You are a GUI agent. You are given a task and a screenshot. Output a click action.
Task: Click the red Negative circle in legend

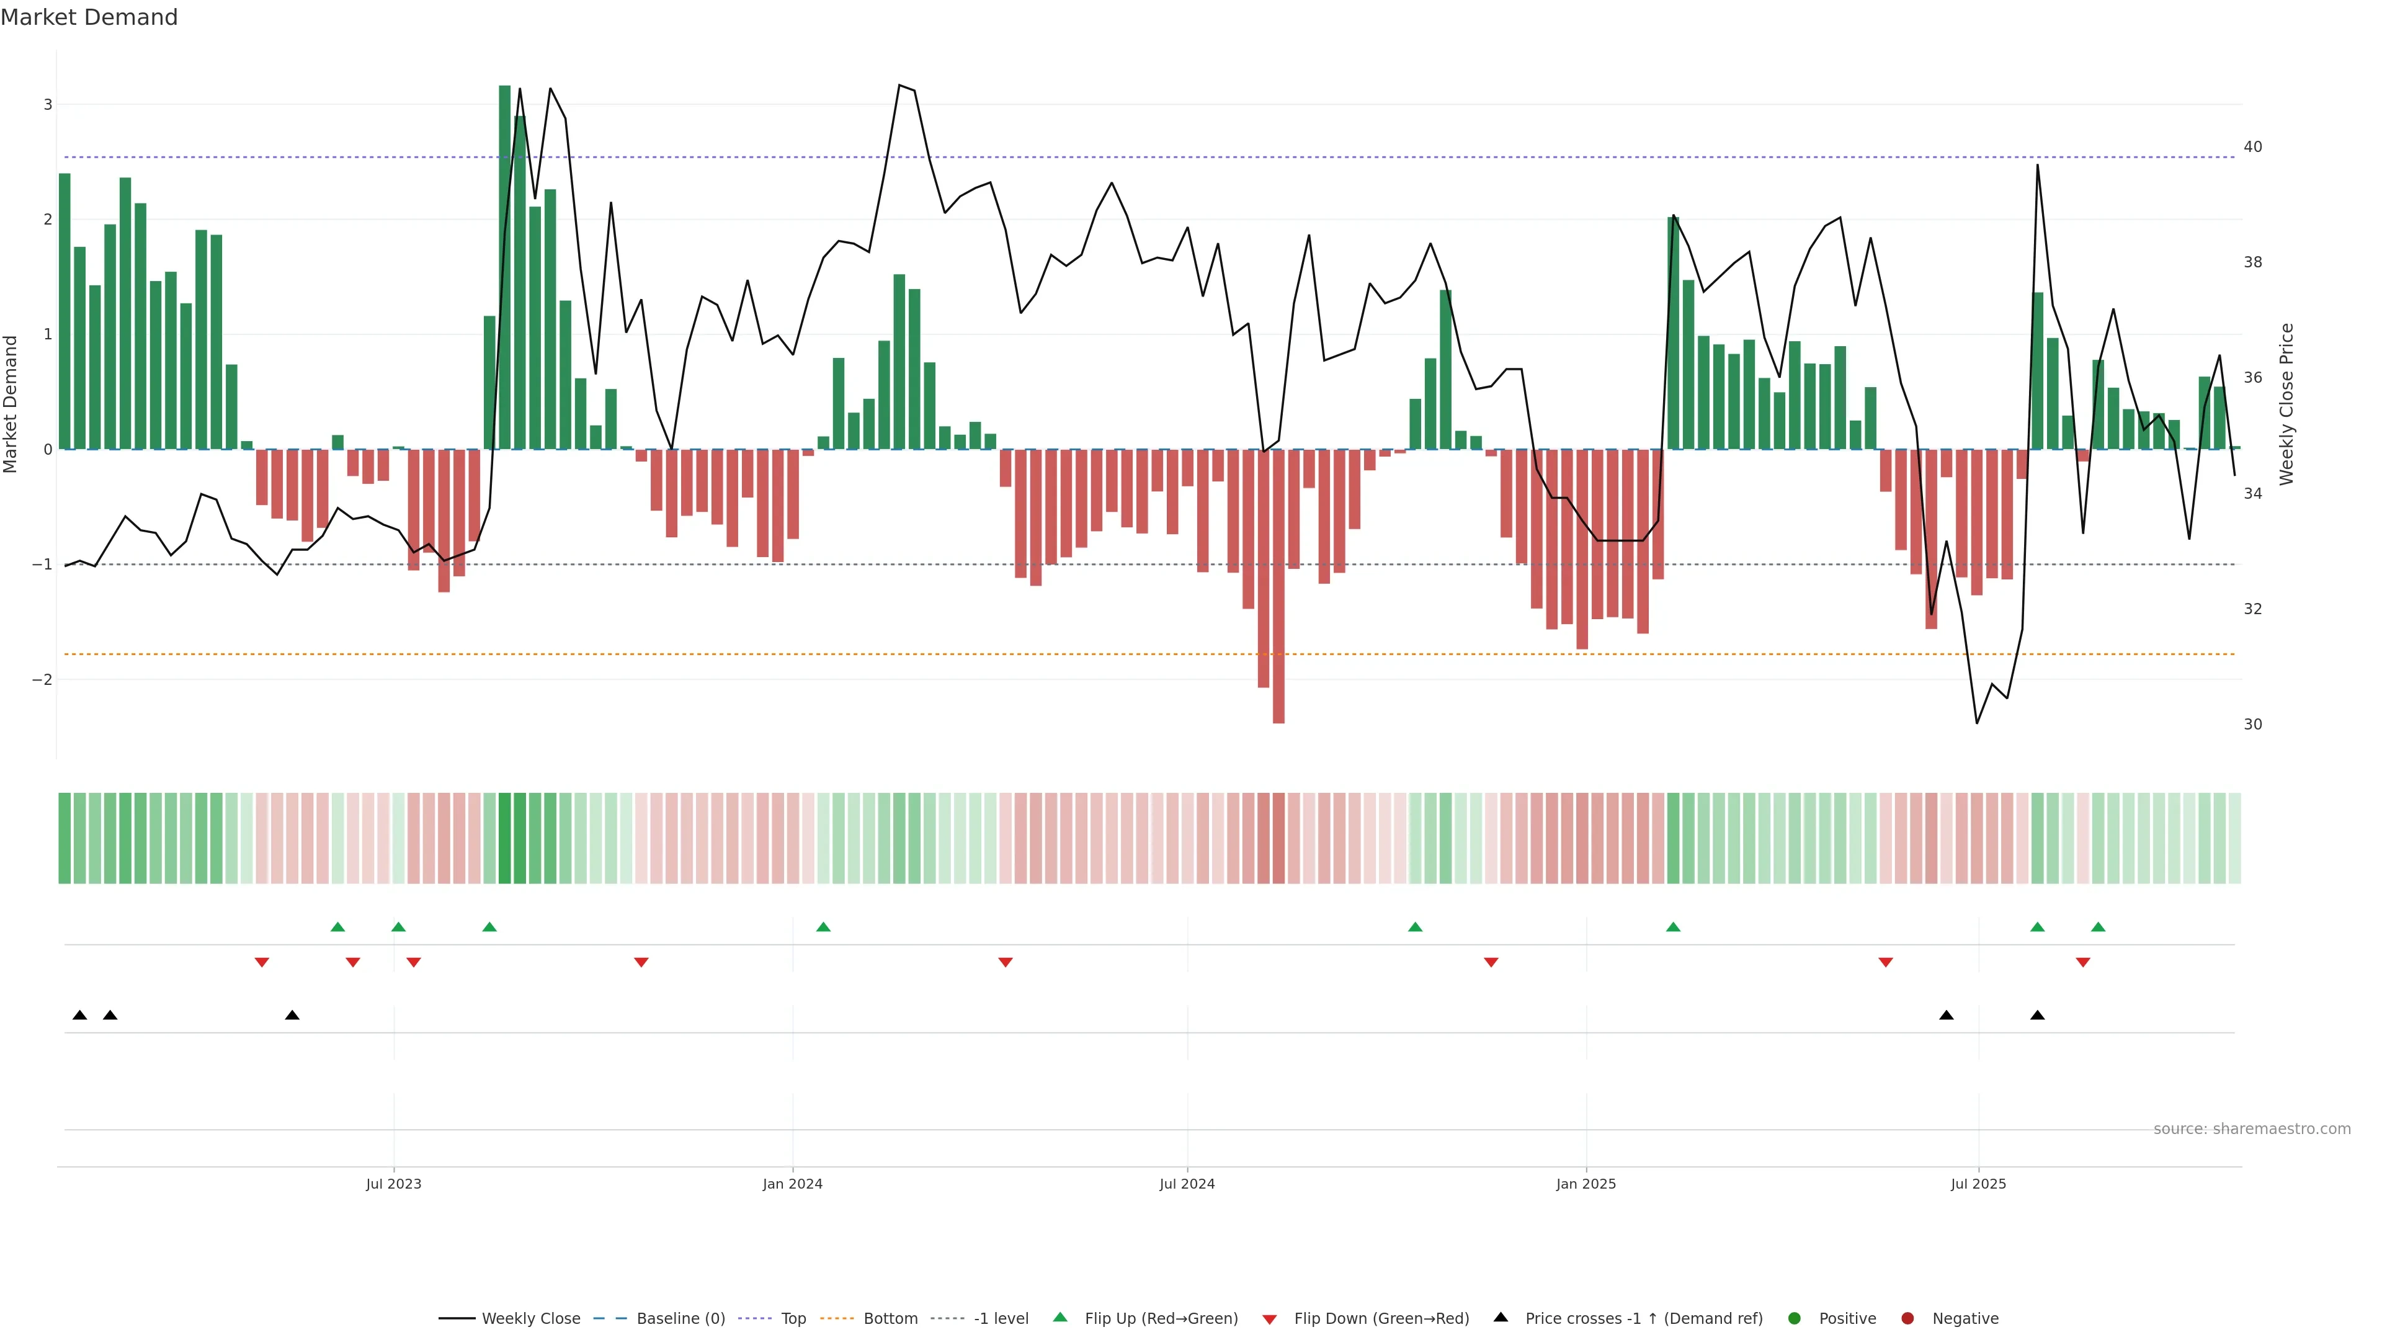pyautogui.click(x=1907, y=1319)
